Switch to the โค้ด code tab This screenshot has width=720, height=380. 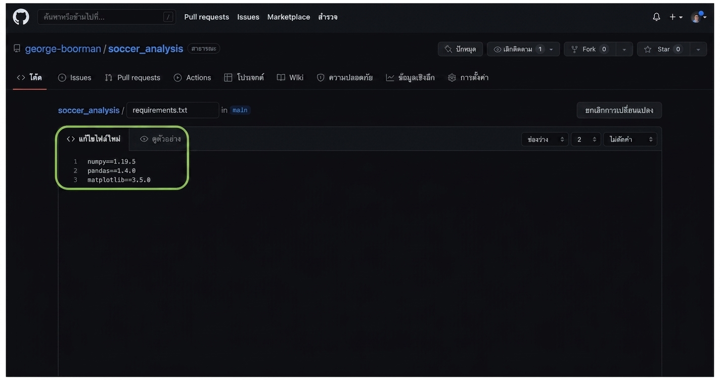[x=29, y=77]
